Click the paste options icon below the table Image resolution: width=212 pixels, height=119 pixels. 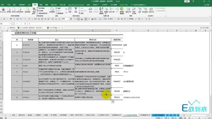coord(113,102)
